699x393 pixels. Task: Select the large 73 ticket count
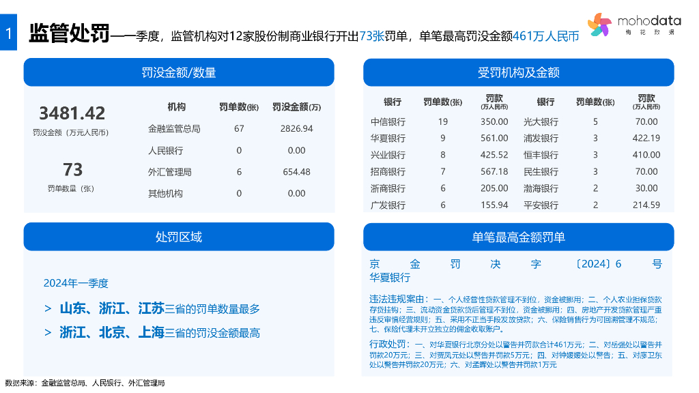tap(72, 170)
